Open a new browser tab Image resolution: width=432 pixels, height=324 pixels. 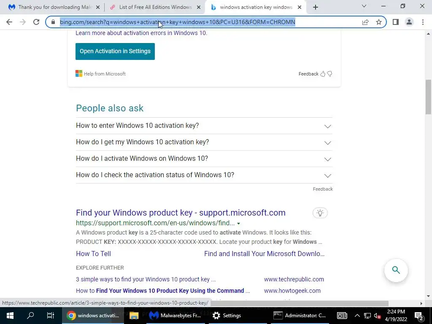click(x=316, y=8)
